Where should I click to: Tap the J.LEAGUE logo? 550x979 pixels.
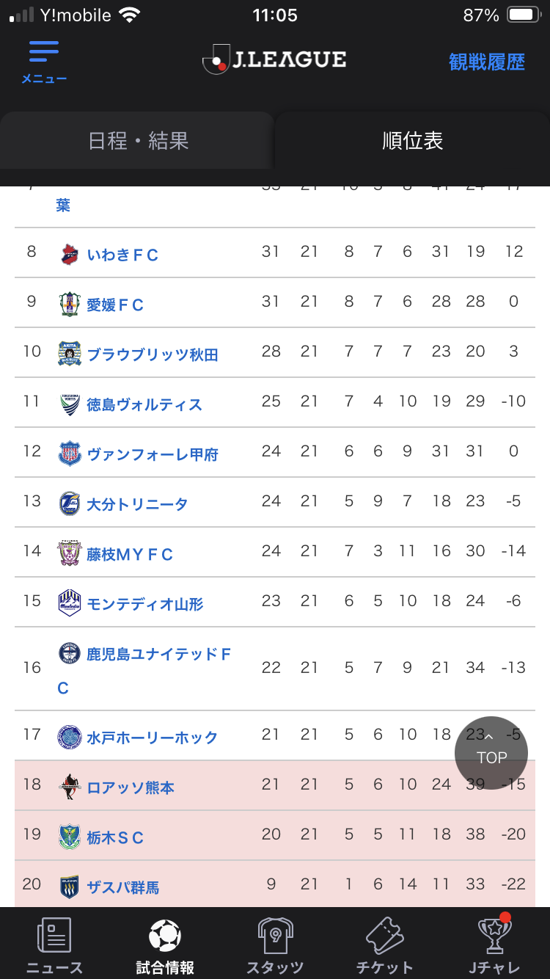(x=274, y=60)
